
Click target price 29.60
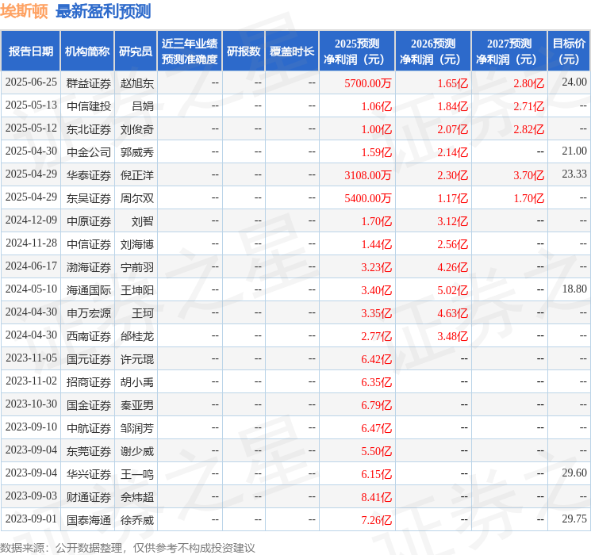tap(574, 473)
